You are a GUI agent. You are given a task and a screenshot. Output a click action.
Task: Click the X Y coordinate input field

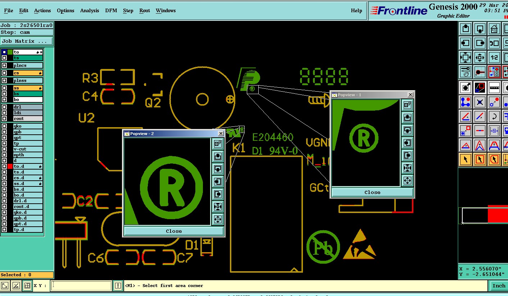pyautogui.click(x=81, y=286)
